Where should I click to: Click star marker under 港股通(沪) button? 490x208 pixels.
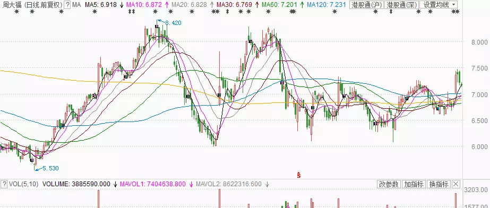coord(376,12)
